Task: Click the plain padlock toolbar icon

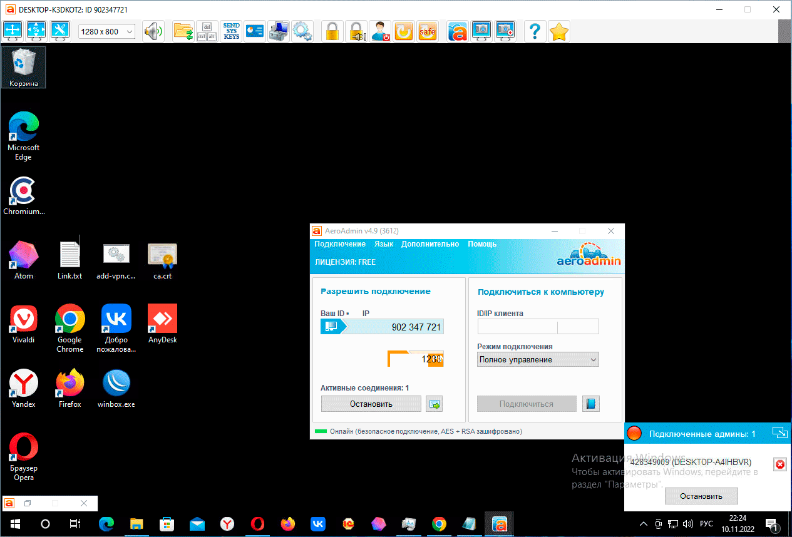Action: [x=332, y=31]
